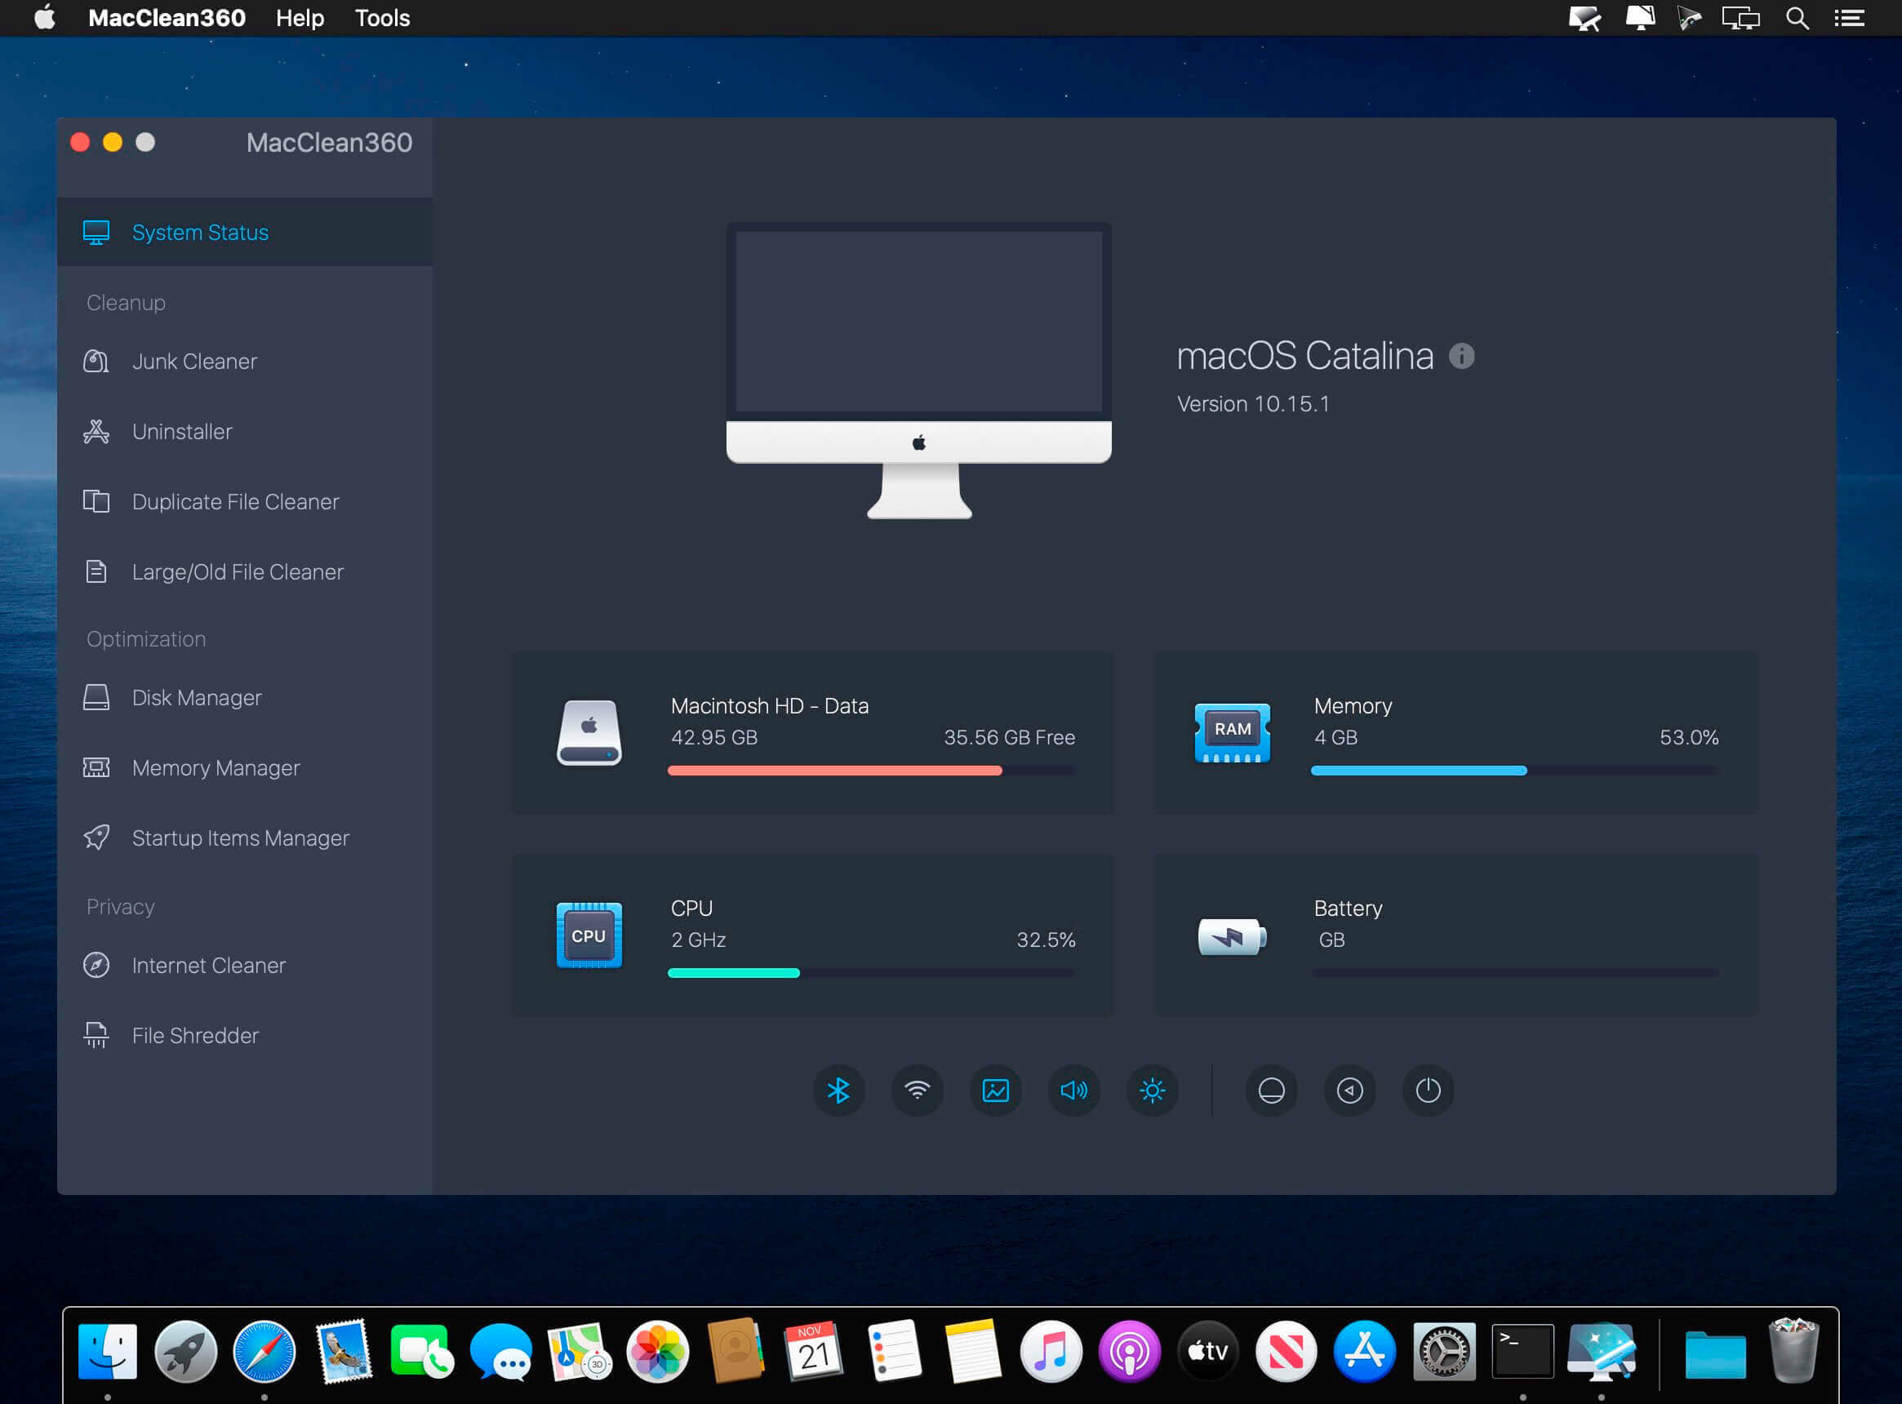The width and height of the screenshot is (1902, 1404).
Task: Click the CPU chip icon
Action: pos(588,935)
